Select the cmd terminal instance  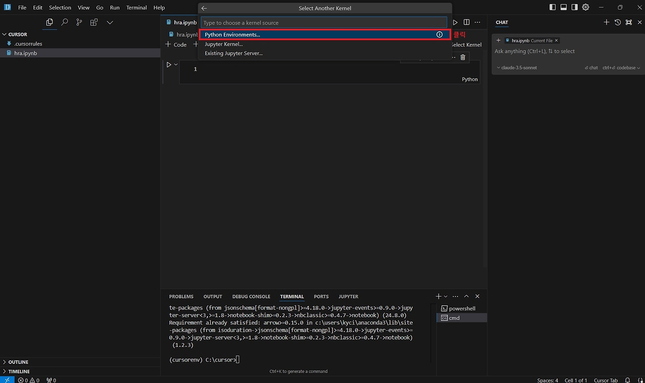point(462,318)
